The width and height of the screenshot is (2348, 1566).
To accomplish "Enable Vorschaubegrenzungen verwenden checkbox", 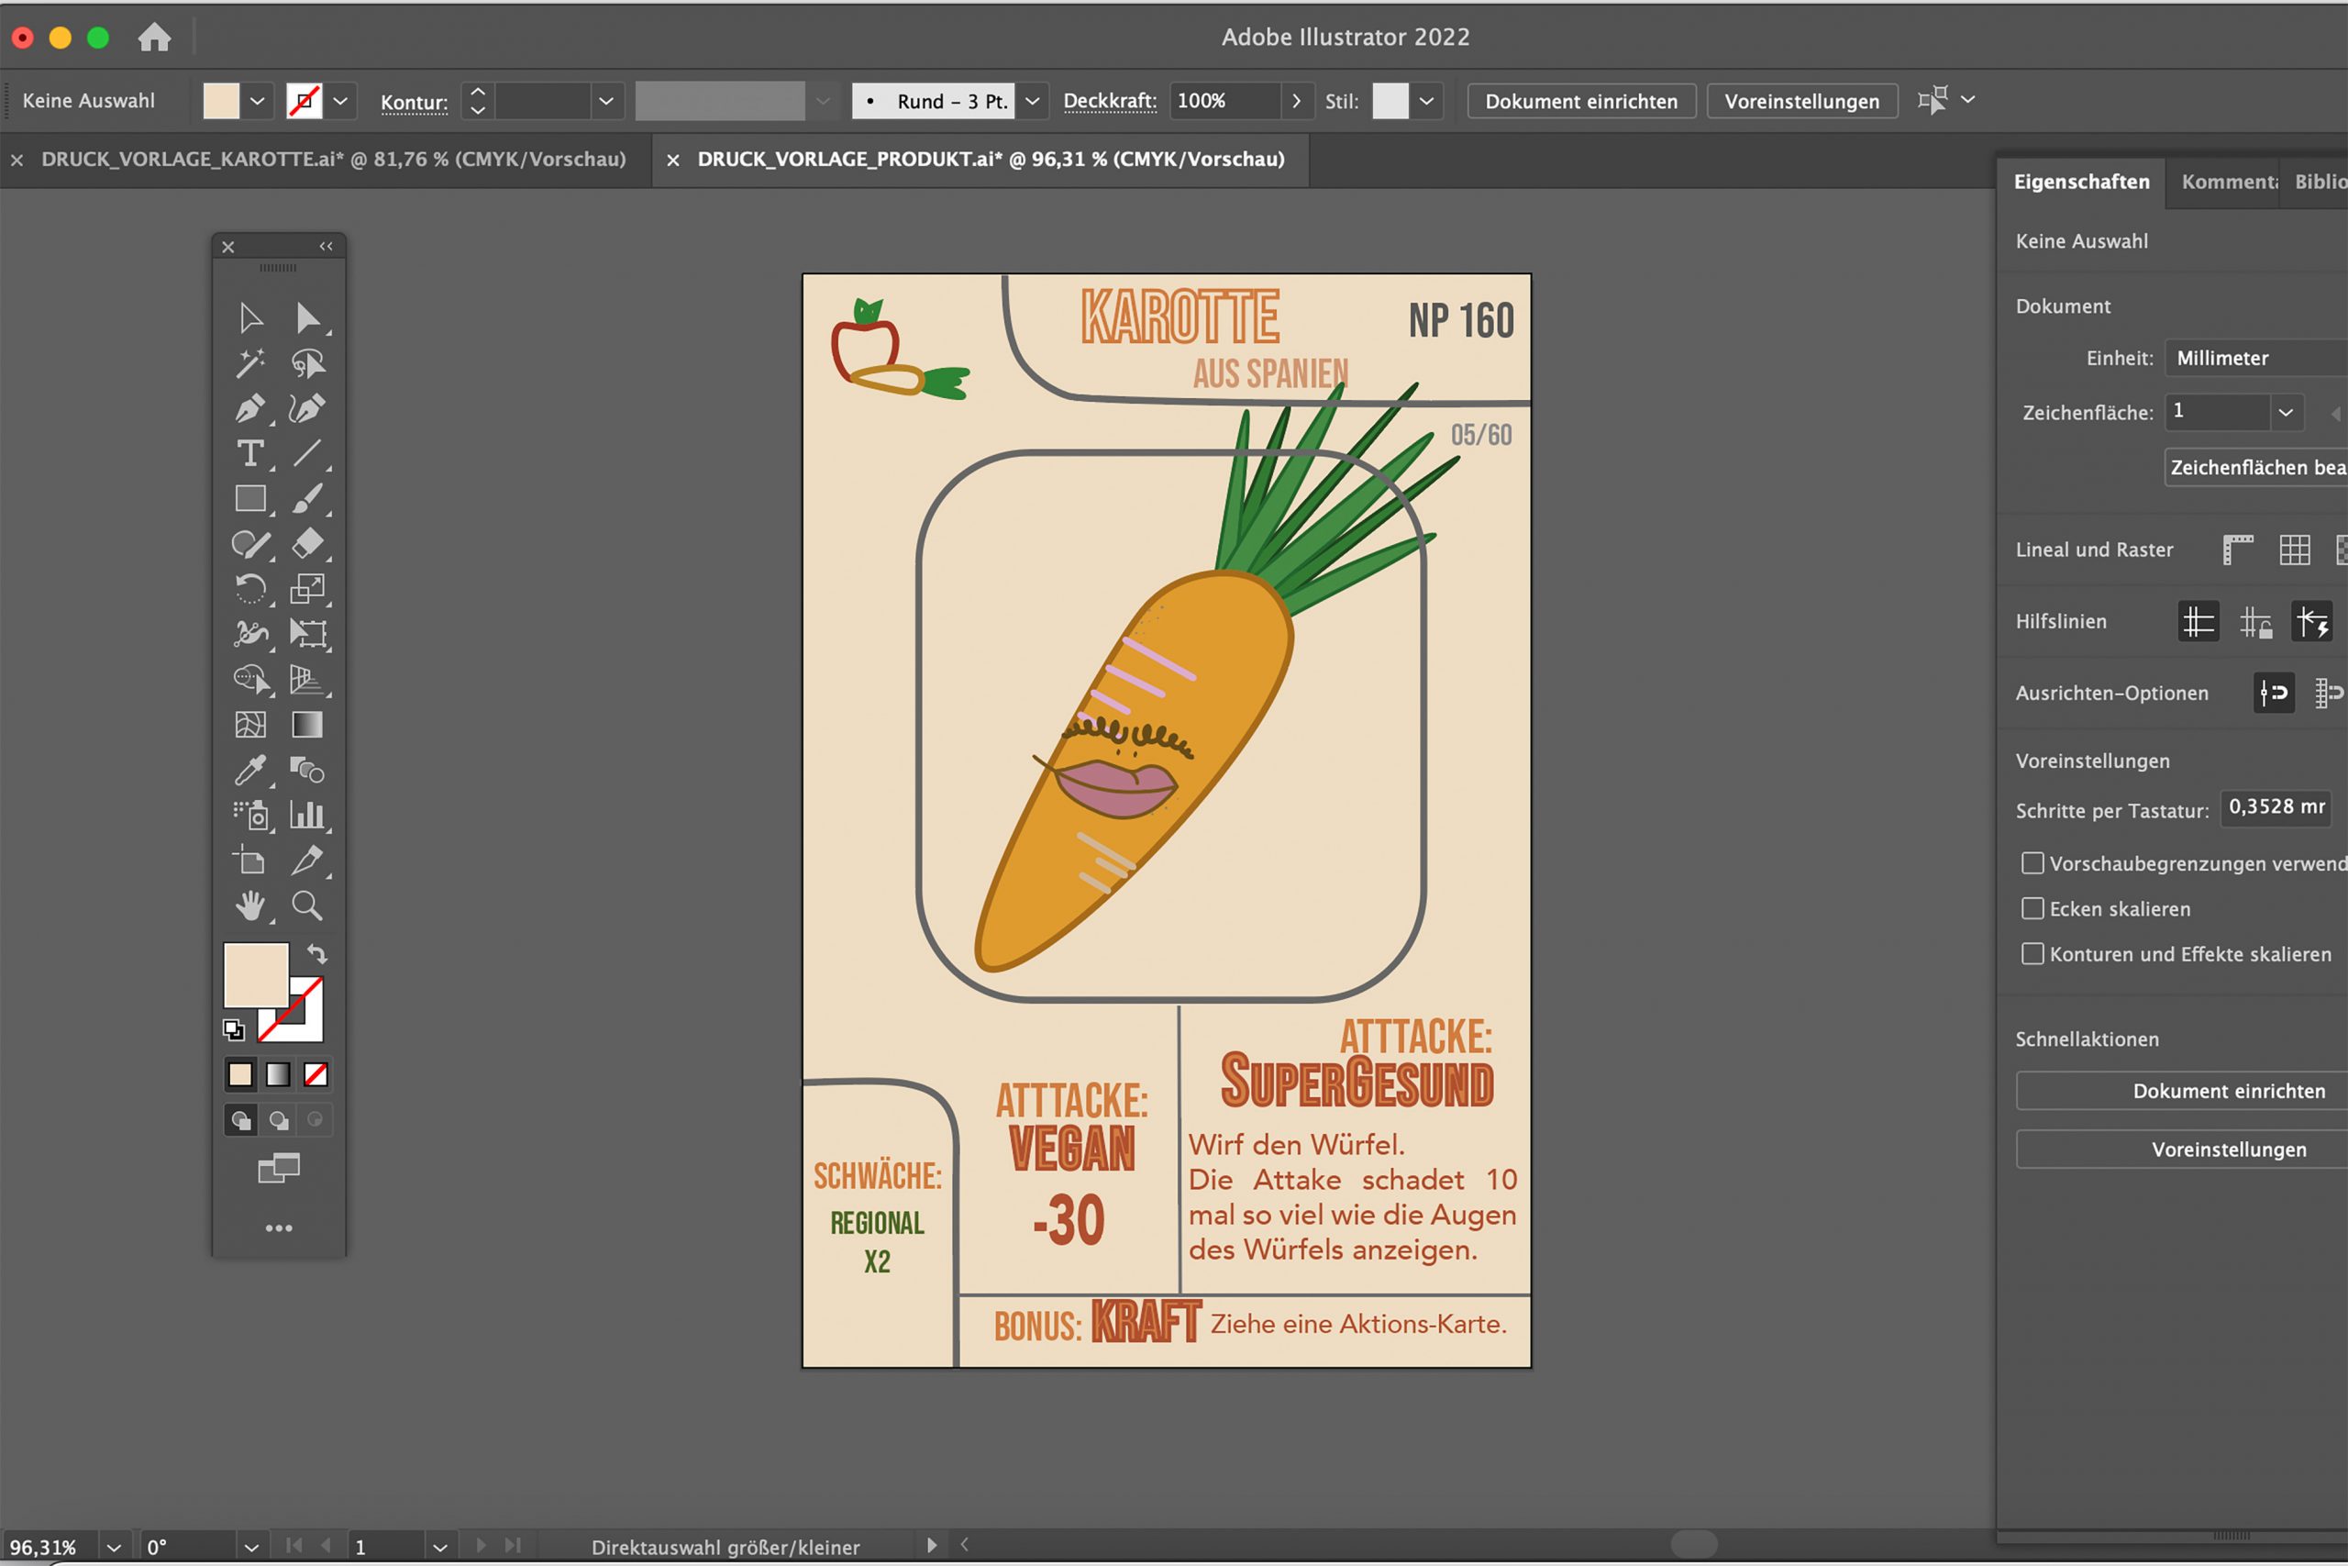I will click(2032, 863).
